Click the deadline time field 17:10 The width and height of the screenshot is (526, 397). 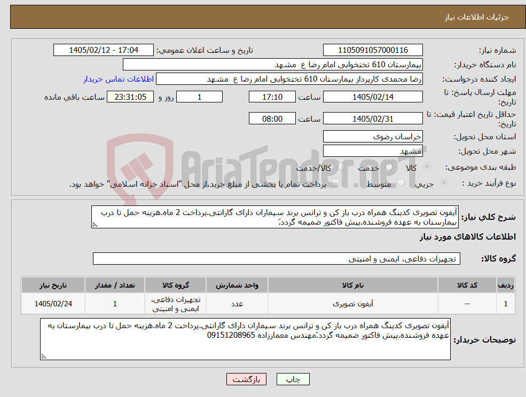click(x=272, y=97)
